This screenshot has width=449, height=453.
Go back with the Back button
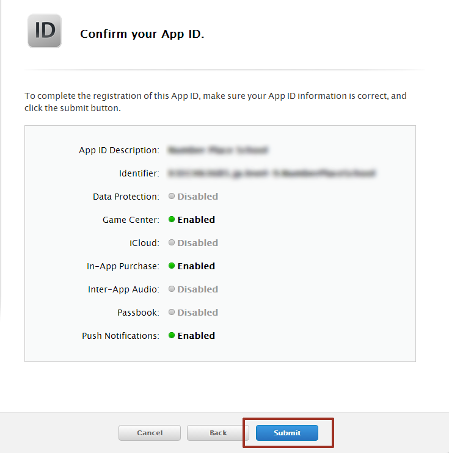[x=218, y=432]
